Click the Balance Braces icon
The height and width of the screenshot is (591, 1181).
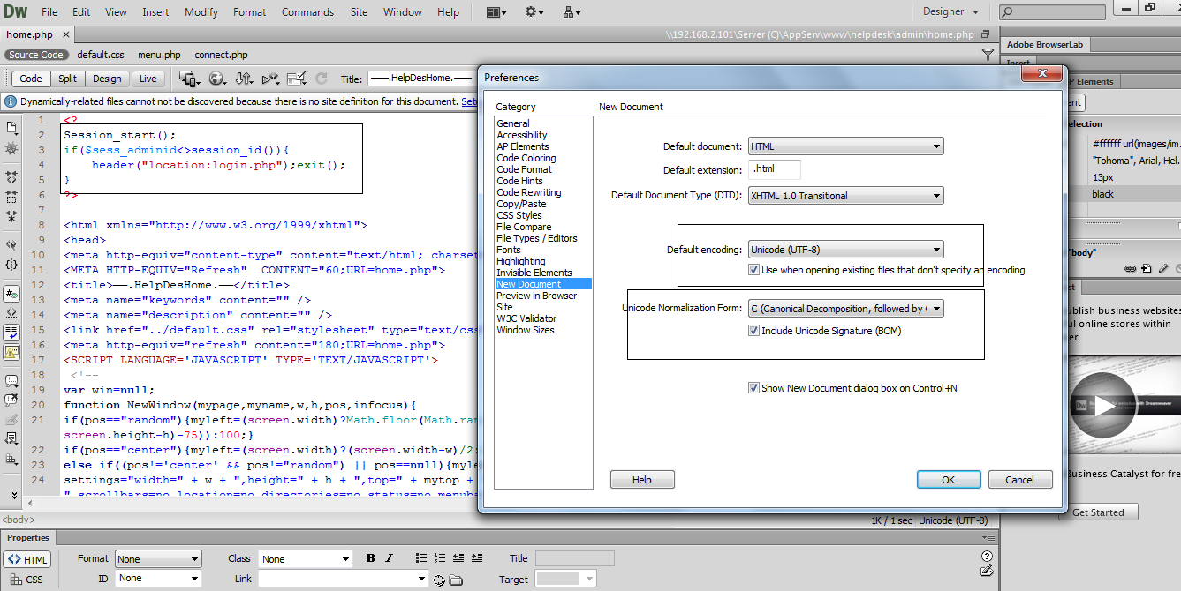click(11, 265)
